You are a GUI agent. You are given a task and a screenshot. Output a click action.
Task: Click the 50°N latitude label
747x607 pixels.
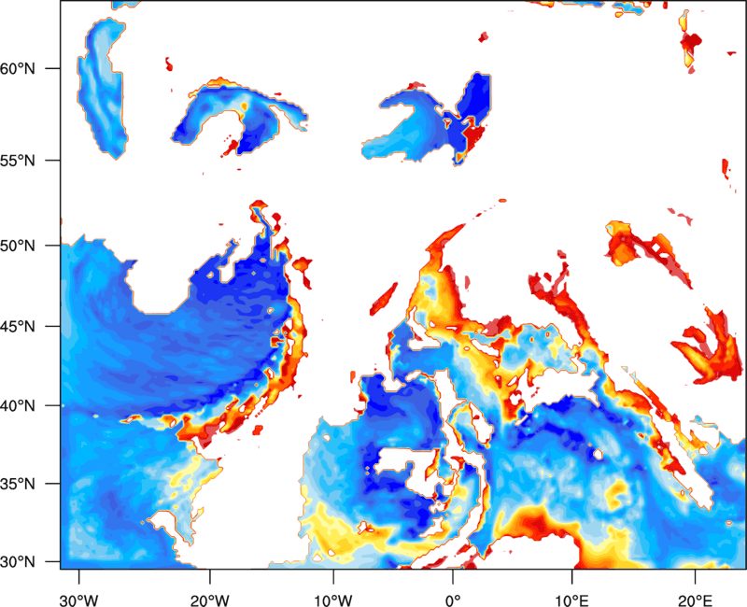pyautogui.click(x=18, y=246)
